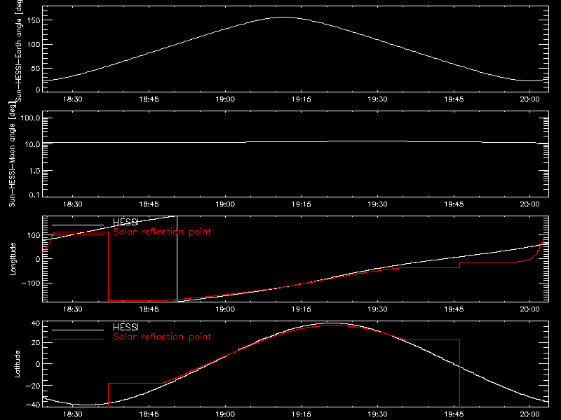This screenshot has height=420, width=561.
Task: Click 20:00 time label under Earth angle plot
Action: [529, 99]
